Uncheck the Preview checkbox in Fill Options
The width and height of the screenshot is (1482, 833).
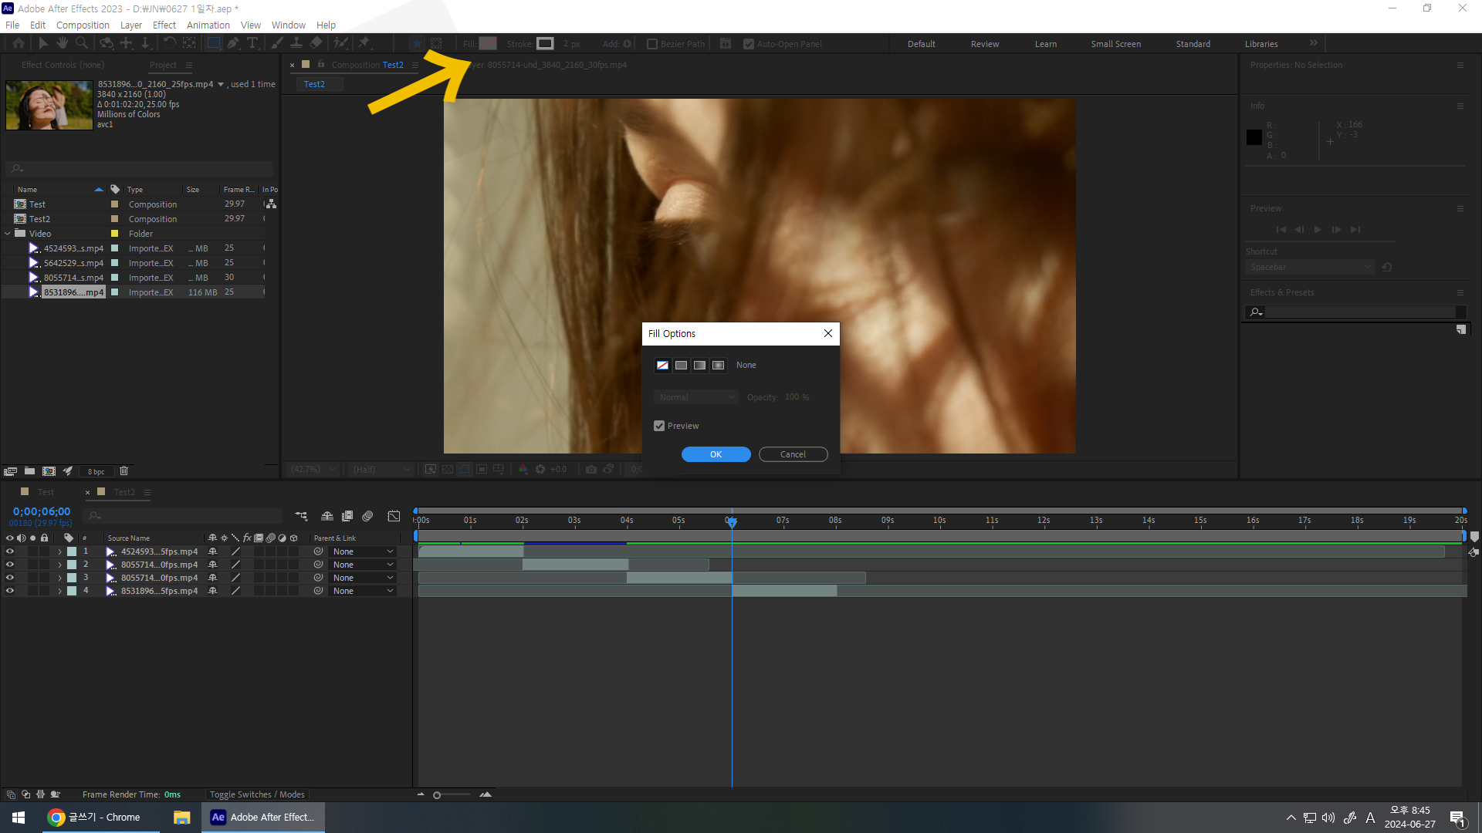point(659,426)
